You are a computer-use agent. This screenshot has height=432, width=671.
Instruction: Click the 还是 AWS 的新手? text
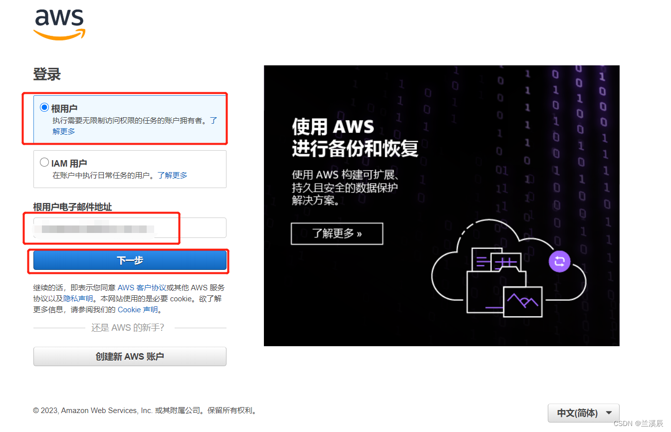[x=128, y=328]
